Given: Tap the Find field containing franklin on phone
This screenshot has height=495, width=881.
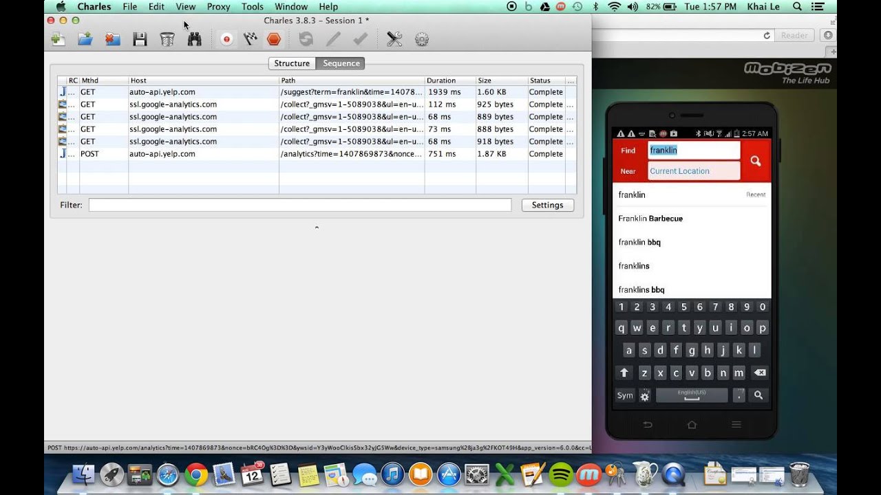Looking at the screenshot, I should click(694, 151).
